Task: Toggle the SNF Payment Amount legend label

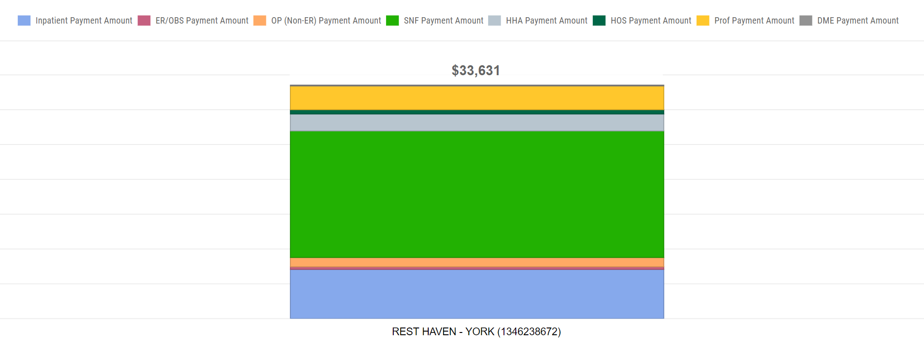Action: click(444, 20)
